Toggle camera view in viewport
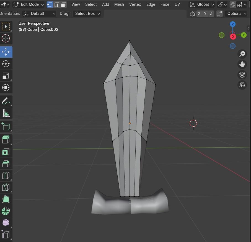Screen dimensions: 251x242 click(x=242, y=75)
